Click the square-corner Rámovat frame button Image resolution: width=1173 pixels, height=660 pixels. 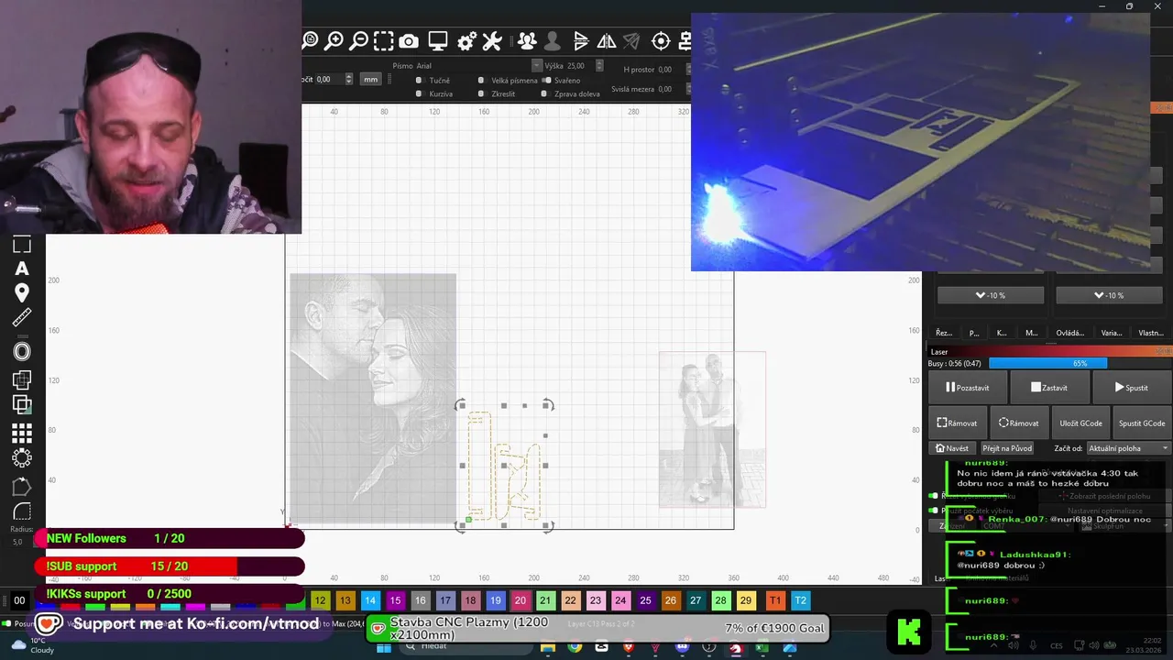pyautogui.click(x=957, y=423)
